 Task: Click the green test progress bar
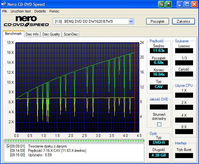pyautogui.click(x=74, y=141)
